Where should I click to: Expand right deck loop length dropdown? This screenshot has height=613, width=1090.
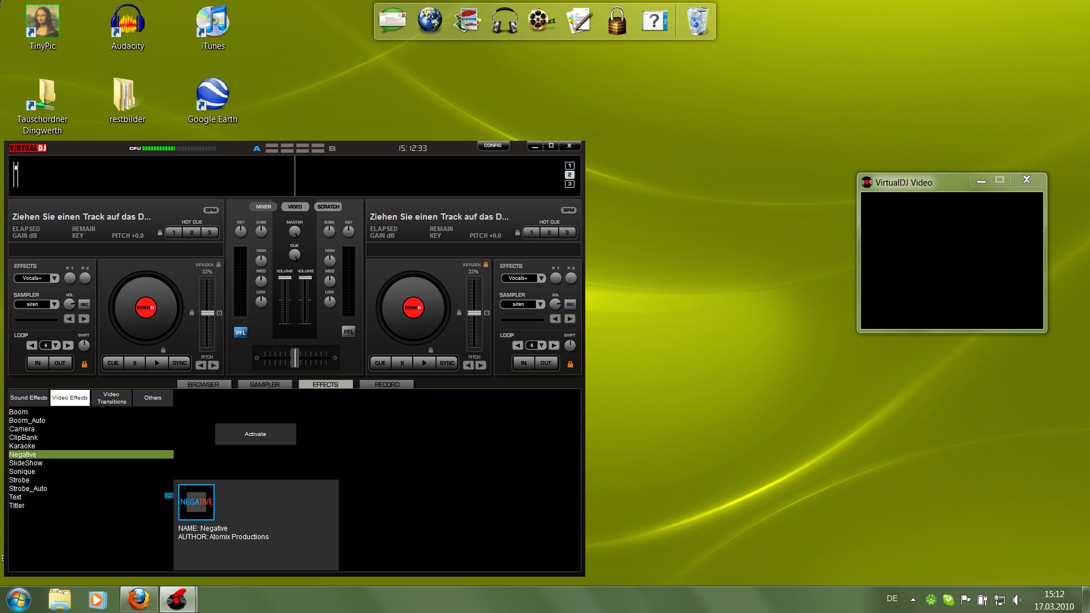[542, 345]
